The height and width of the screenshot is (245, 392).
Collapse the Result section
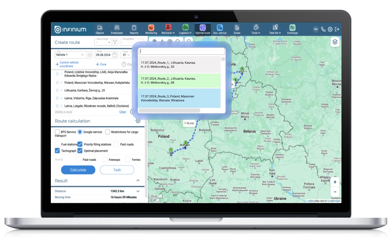point(138,181)
